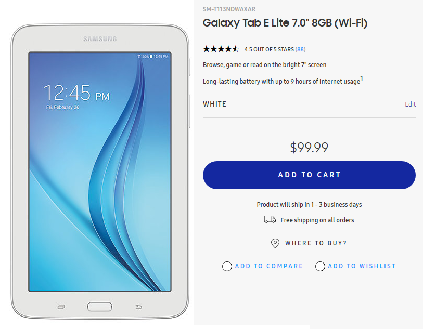
Task: Click the Samsung logo on tablet
Action: point(100,39)
